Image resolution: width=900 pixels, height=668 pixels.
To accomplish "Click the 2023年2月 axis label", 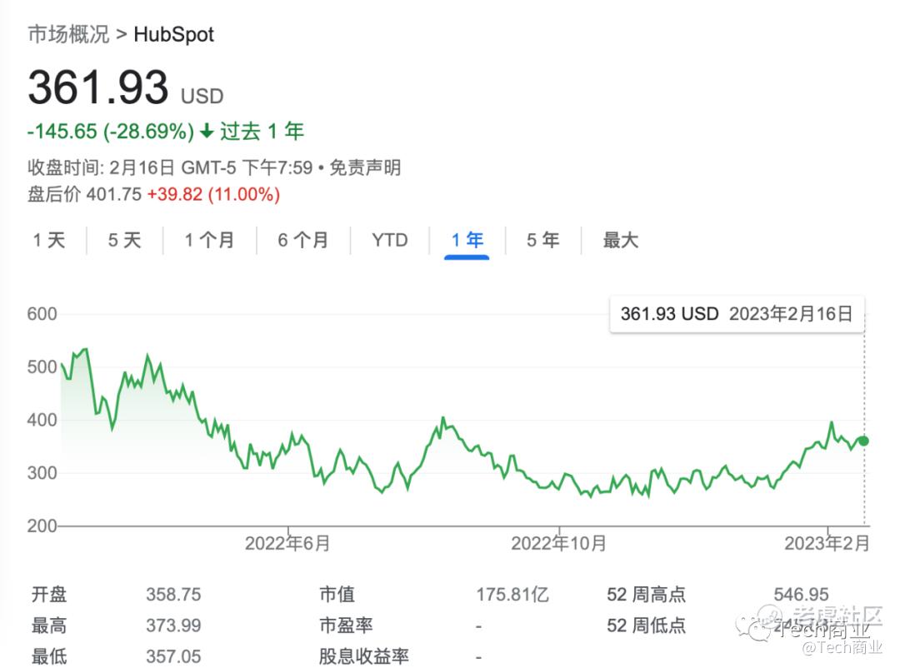I will pos(827,543).
